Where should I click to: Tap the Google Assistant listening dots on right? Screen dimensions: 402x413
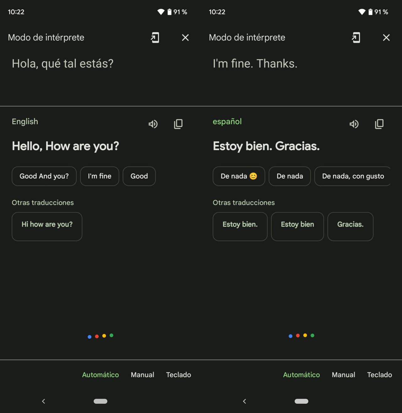(x=301, y=336)
